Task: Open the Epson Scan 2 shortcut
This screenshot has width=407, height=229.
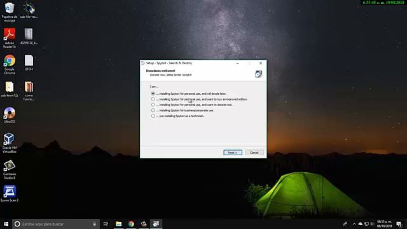Action: 10,193
